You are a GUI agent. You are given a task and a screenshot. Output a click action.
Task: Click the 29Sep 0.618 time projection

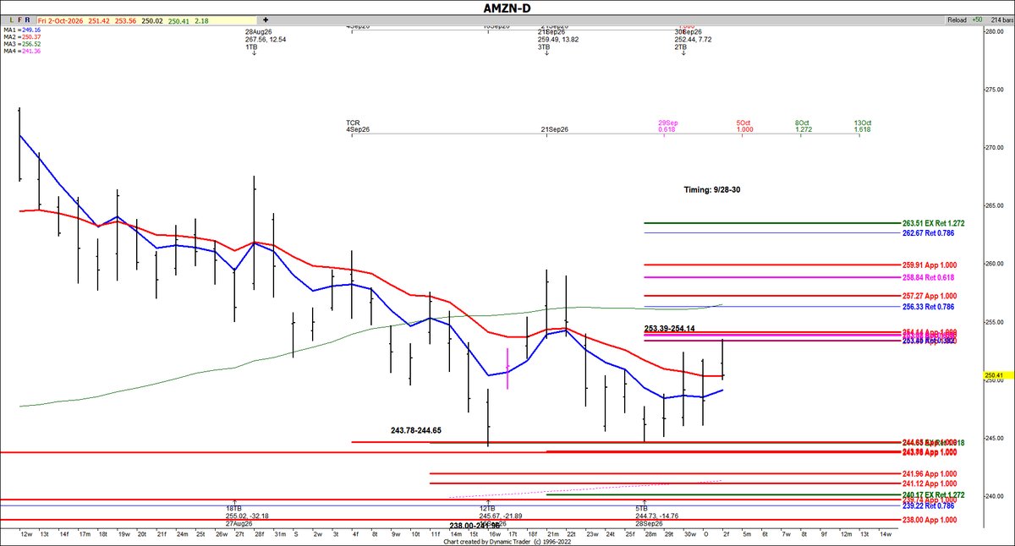pos(667,126)
